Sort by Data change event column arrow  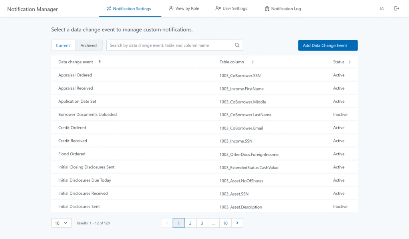[x=99, y=62]
